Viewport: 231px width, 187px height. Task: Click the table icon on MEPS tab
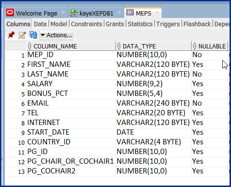click(130, 12)
